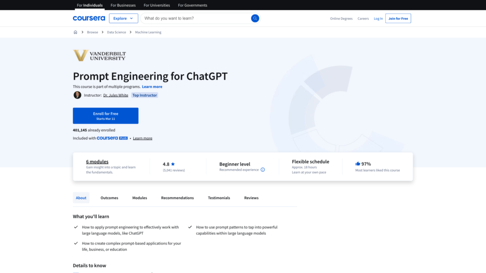This screenshot has width=486, height=273.
Task: Click Dr. Jules White's instructor photo
Action: coord(77,95)
